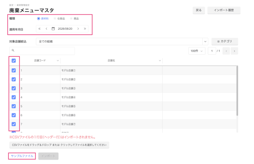
Task: Go to the next table page
Action: (234, 51)
